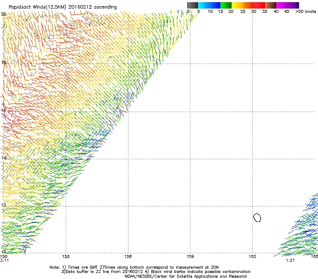Image resolution: width=318 pixels, height=279 pixels.
Task: Click the '30' legend scale label
Action: (254, 12)
